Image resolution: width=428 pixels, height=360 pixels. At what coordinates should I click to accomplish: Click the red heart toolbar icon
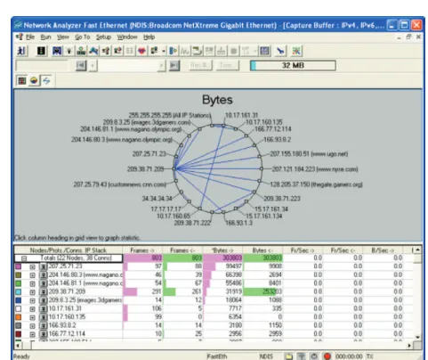(x=141, y=51)
